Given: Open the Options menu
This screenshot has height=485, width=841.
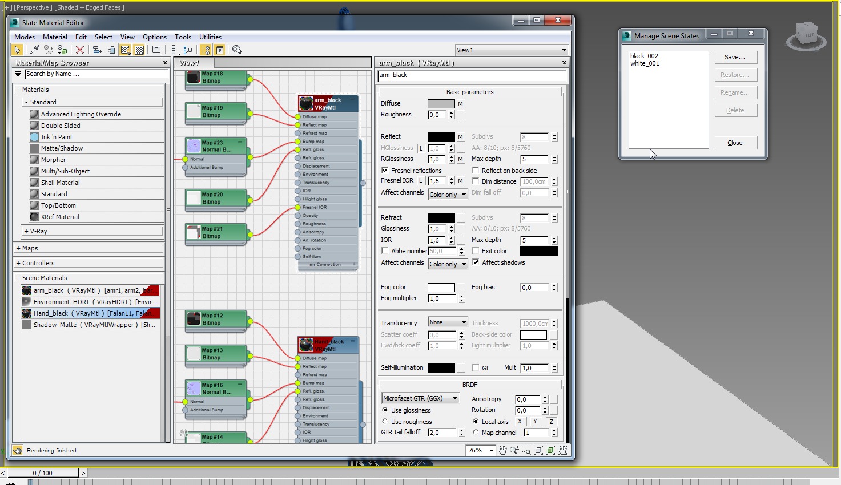Looking at the screenshot, I should click(155, 37).
